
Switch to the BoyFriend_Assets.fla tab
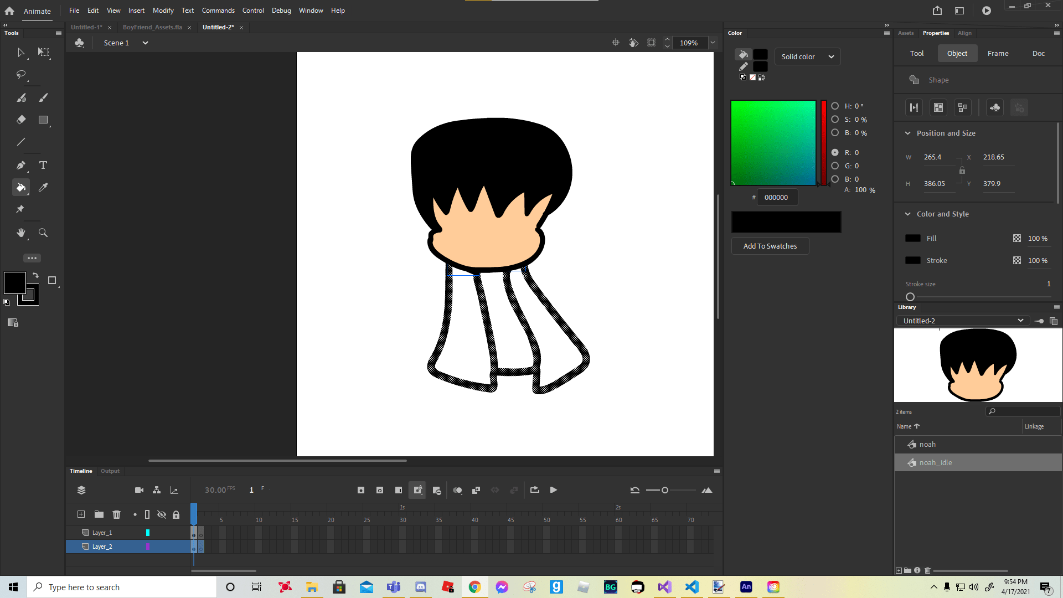(152, 27)
